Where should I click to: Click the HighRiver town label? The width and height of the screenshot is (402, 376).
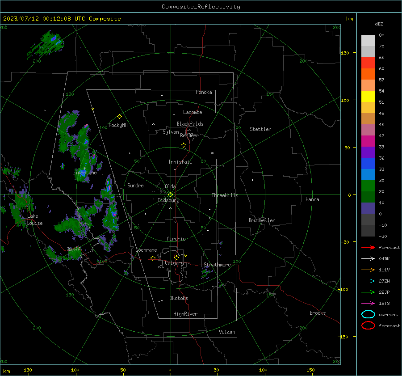pos(185,314)
